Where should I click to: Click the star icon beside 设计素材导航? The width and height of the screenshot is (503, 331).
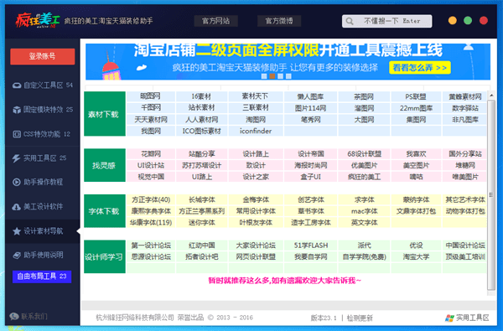coord(17,231)
